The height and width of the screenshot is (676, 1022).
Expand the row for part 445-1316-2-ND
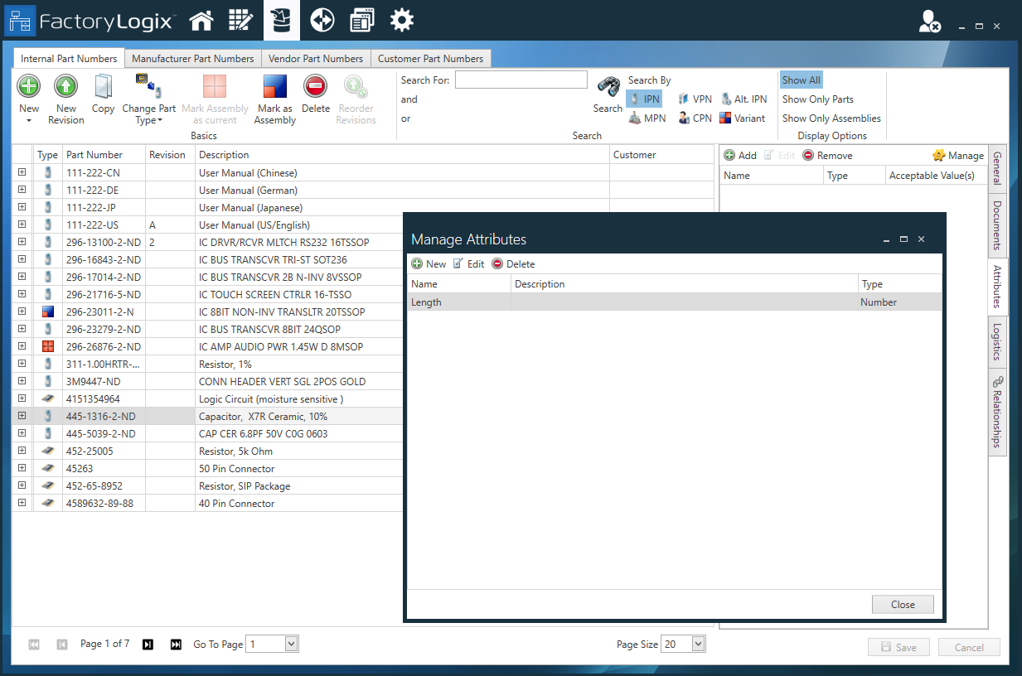[x=22, y=416]
